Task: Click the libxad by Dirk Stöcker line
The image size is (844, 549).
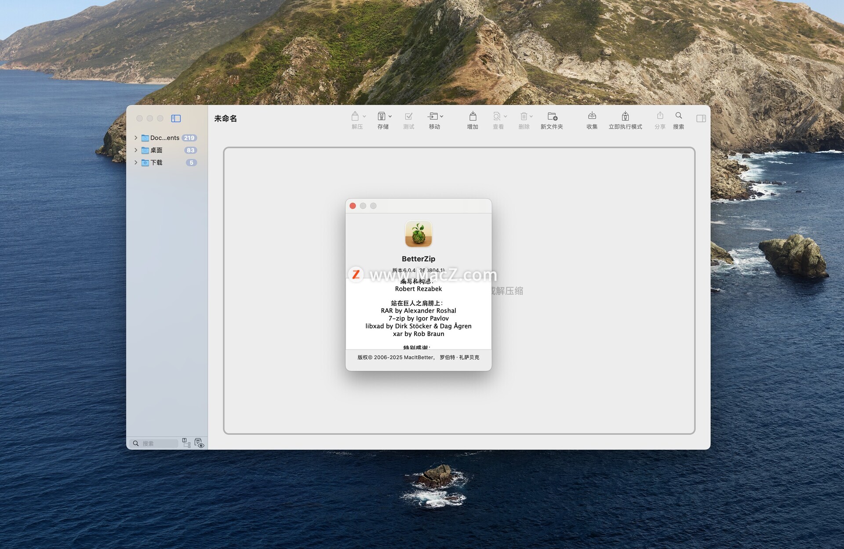Action: tap(418, 326)
